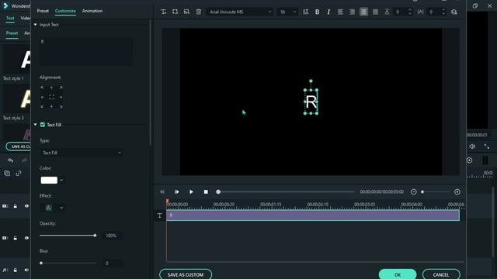Confirm with the OK button
This screenshot has height=279, width=497.
coord(398,274)
